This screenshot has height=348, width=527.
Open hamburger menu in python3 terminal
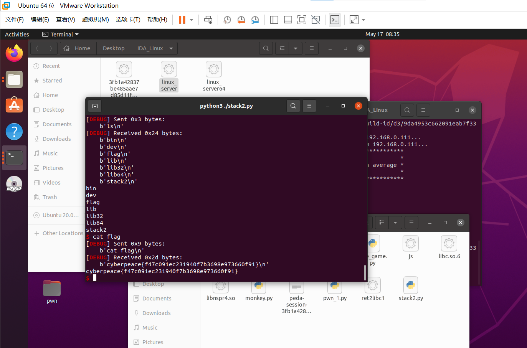coord(309,106)
